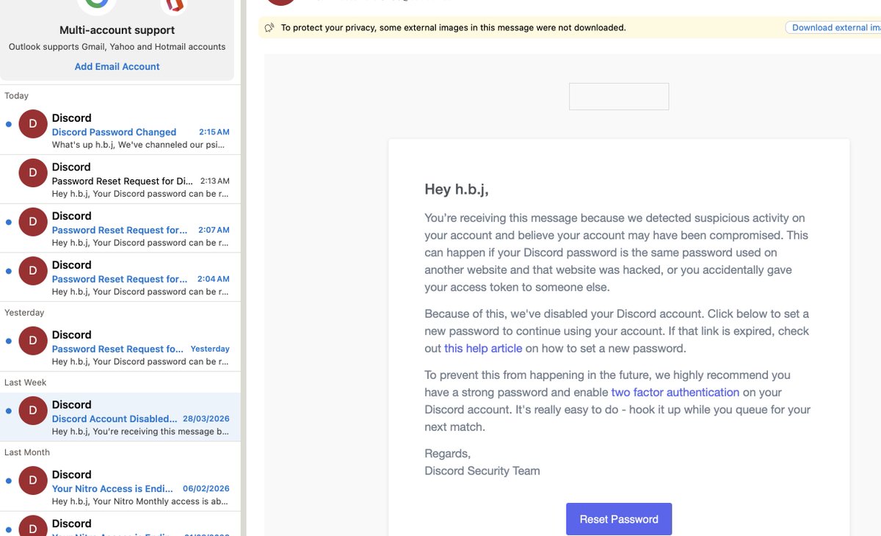This screenshot has height=536, width=881.
Task: Click avatar of the 2:07 AM Discord email
Action: pyautogui.click(x=33, y=222)
